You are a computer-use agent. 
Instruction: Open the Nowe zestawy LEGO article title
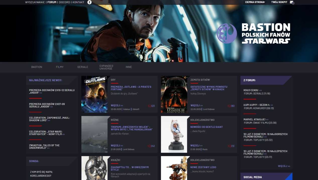(x=203, y=167)
